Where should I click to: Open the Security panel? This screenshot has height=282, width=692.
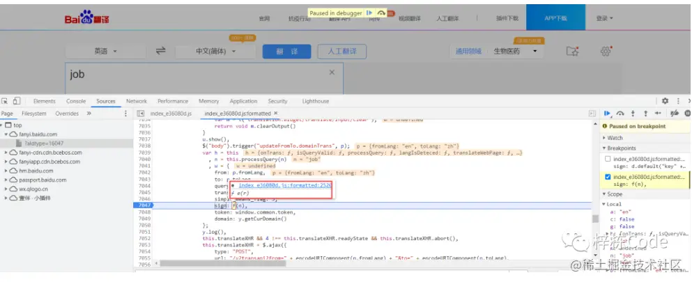click(x=277, y=101)
